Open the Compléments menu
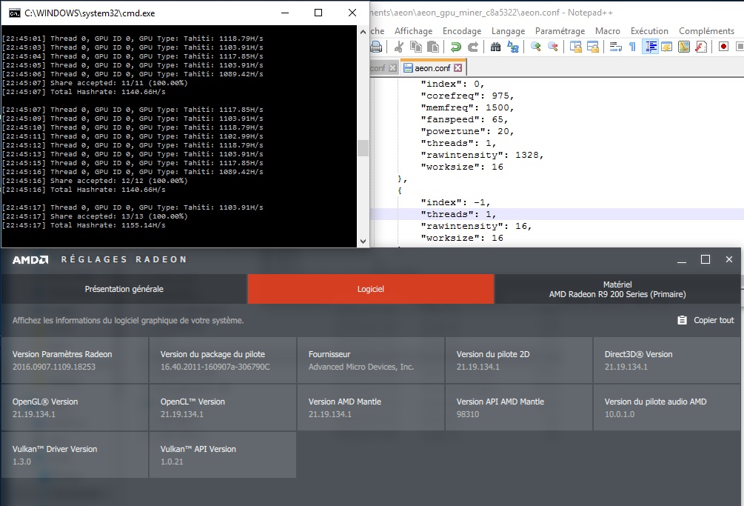744x506 pixels. (706, 31)
